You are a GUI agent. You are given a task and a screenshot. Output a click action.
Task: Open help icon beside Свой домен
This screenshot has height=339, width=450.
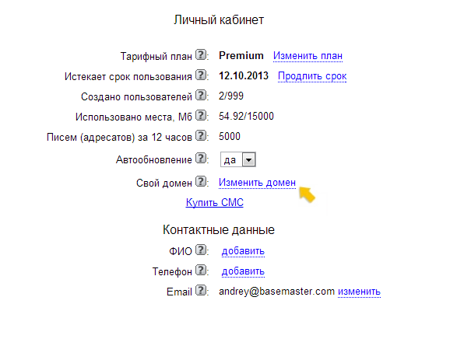201,181
